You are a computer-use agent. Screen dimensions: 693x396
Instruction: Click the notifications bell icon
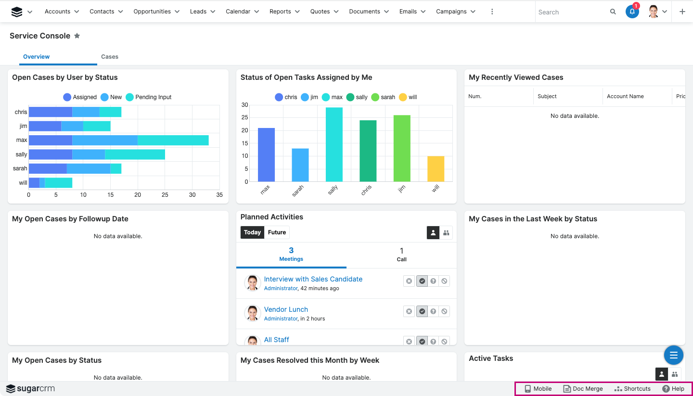point(632,12)
